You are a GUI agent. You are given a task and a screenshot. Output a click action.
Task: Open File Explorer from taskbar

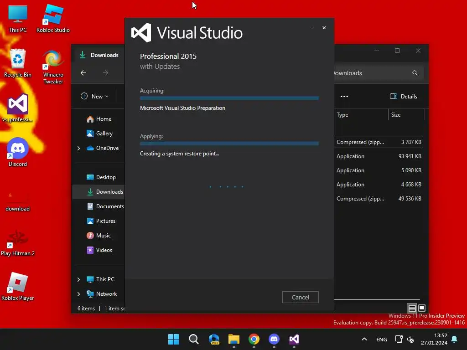[x=234, y=339]
